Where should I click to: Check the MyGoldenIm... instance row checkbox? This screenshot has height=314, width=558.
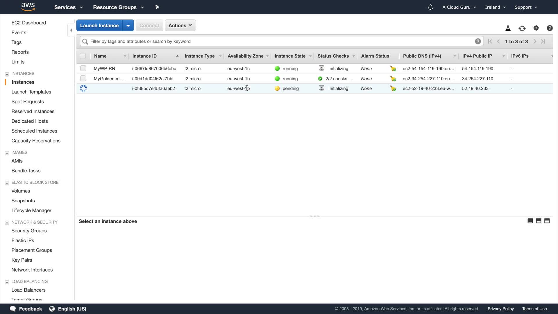(x=83, y=78)
